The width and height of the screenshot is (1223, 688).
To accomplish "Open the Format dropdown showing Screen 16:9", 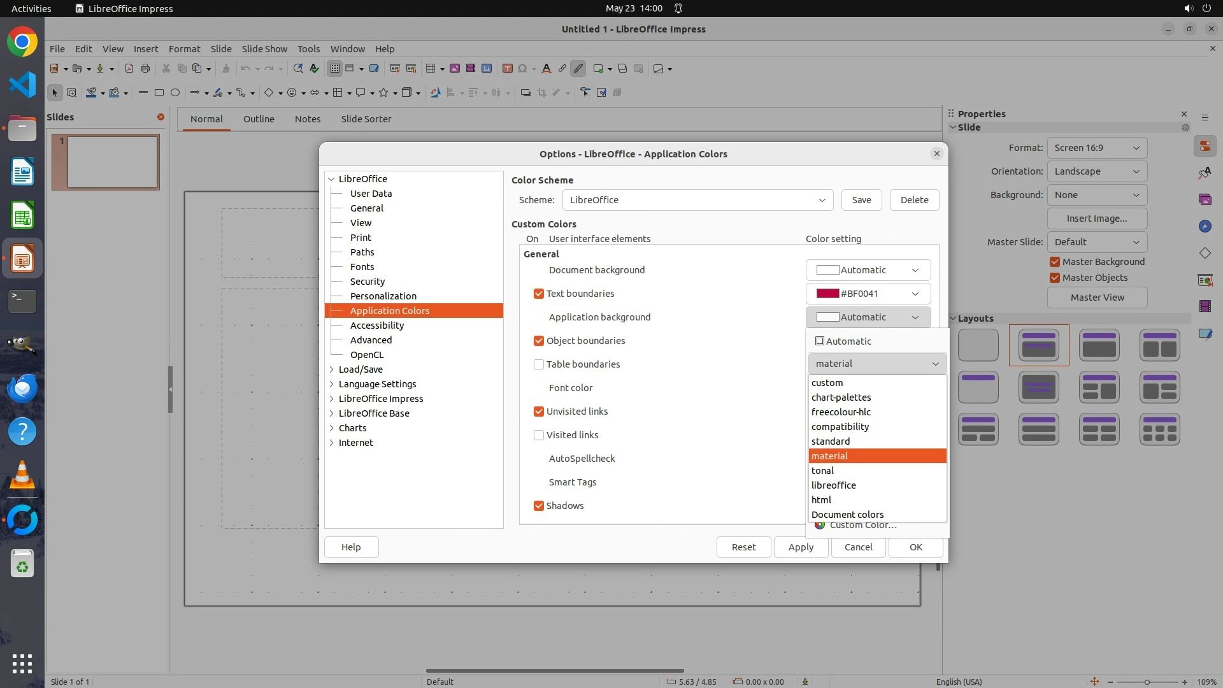I will click(x=1096, y=148).
